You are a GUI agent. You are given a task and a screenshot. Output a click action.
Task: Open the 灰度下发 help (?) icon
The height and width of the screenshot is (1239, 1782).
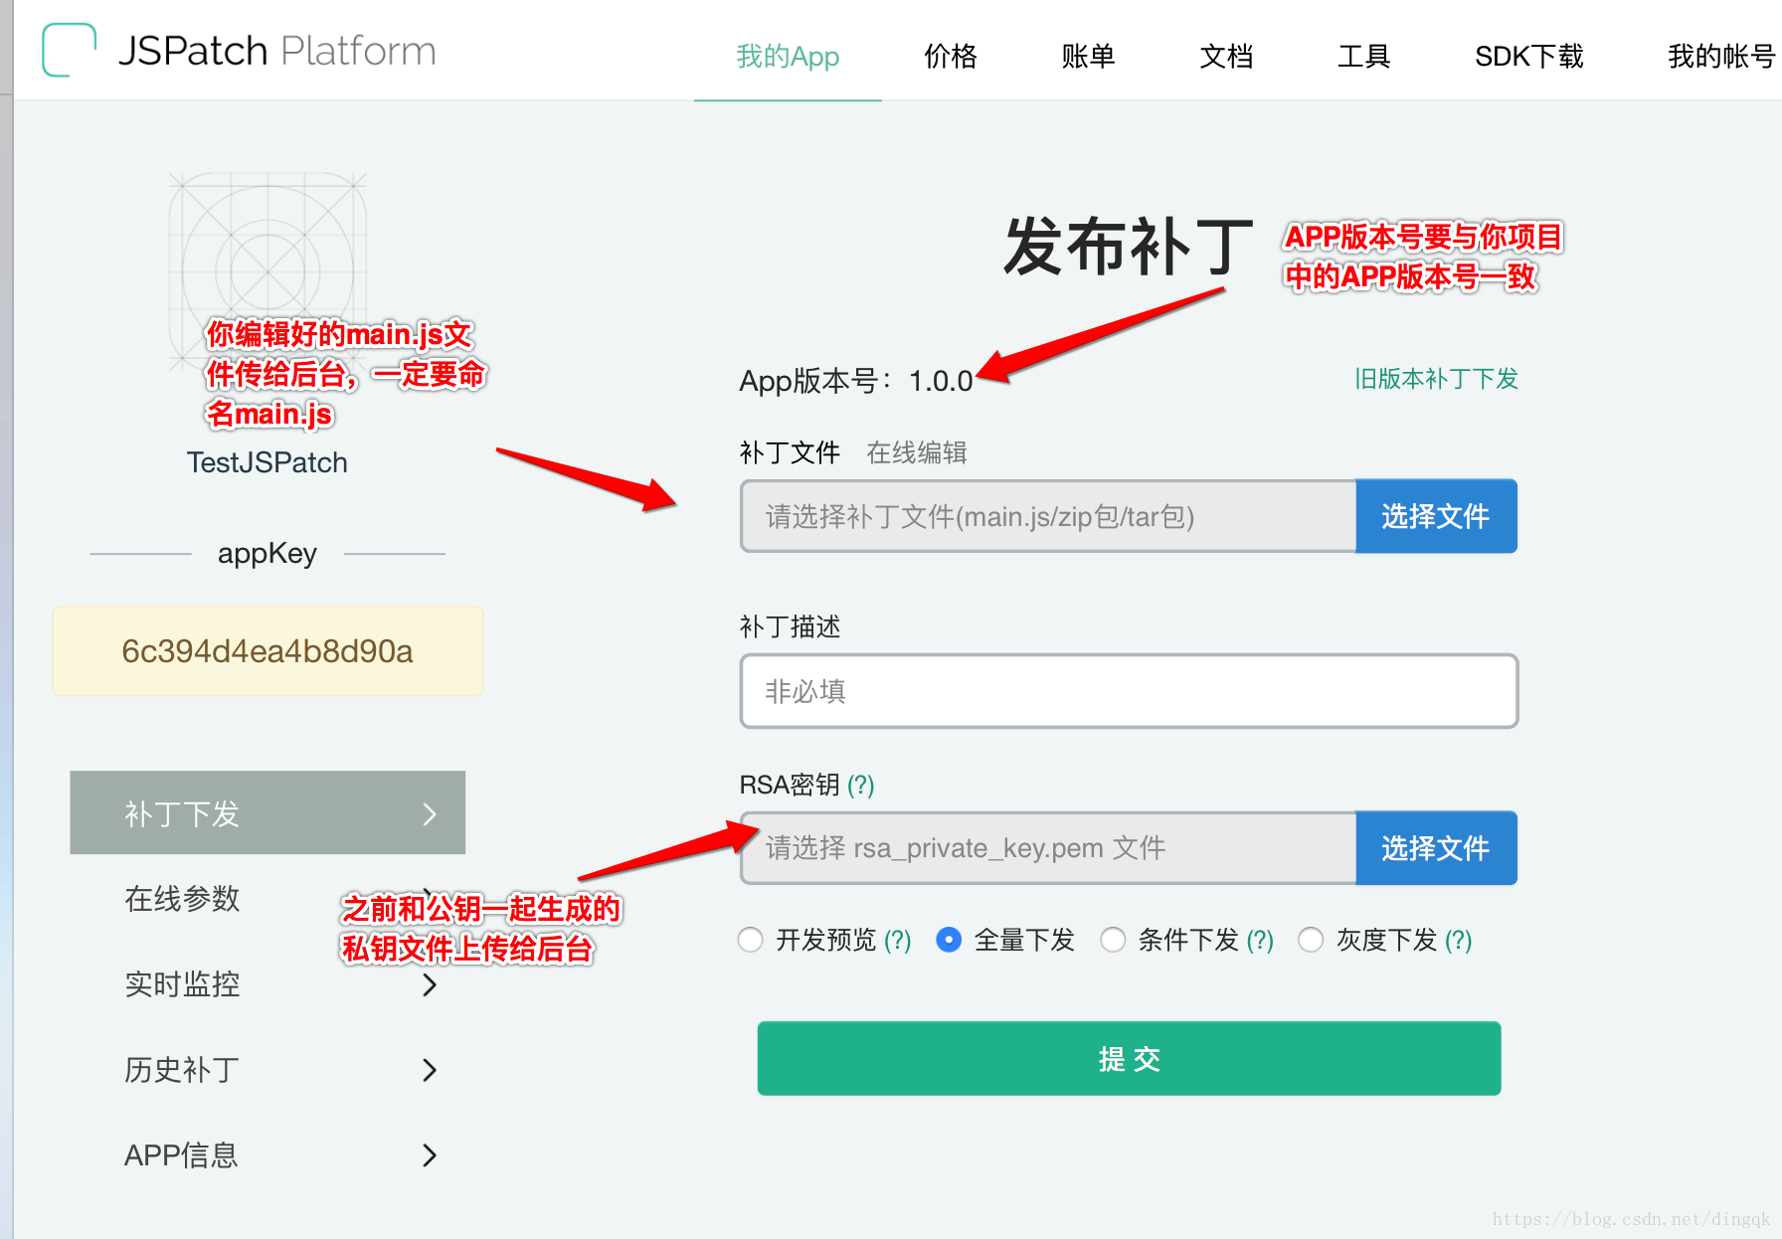[x=1459, y=941]
